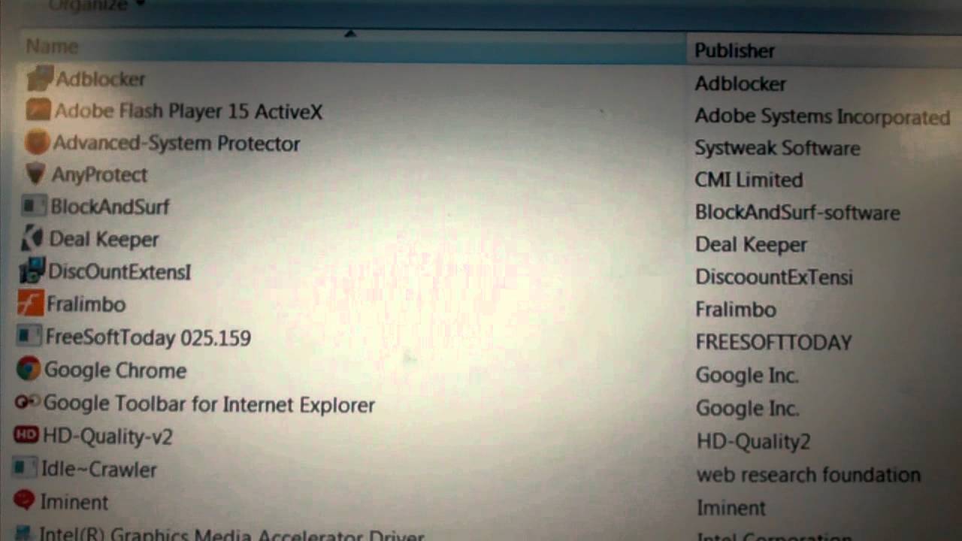Click the HD-Quality-v2 red icon
Image resolution: width=962 pixels, height=541 pixels.
pos(26,435)
